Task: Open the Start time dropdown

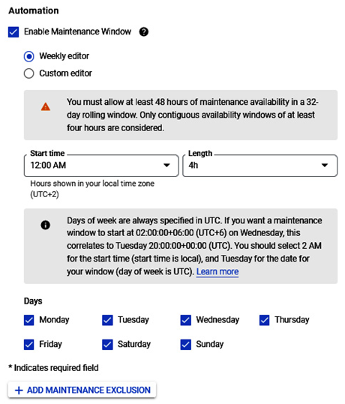Action: pos(101,166)
